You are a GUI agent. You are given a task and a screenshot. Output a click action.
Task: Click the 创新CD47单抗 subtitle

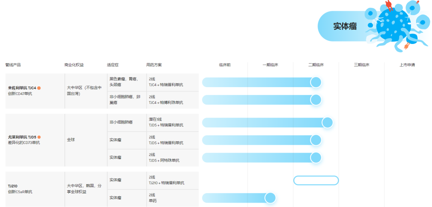click(20, 94)
